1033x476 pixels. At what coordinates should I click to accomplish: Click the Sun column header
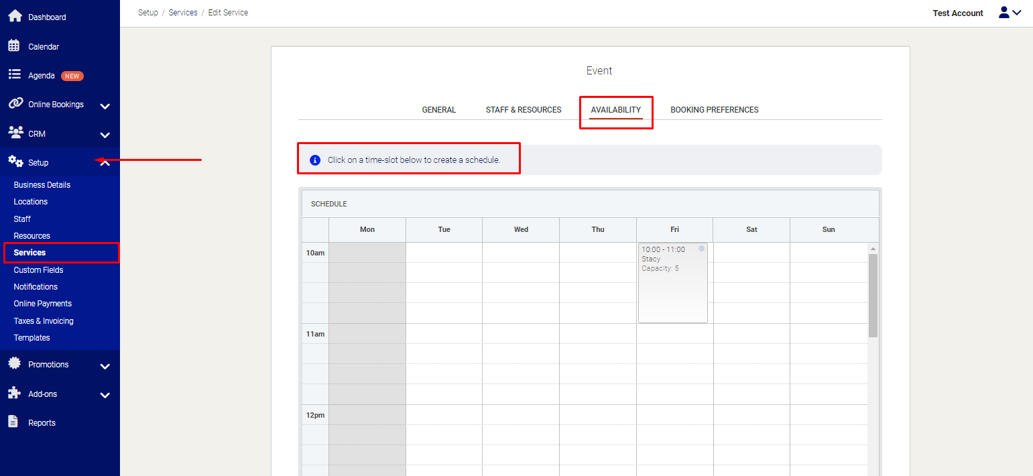pyautogui.click(x=829, y=229)
